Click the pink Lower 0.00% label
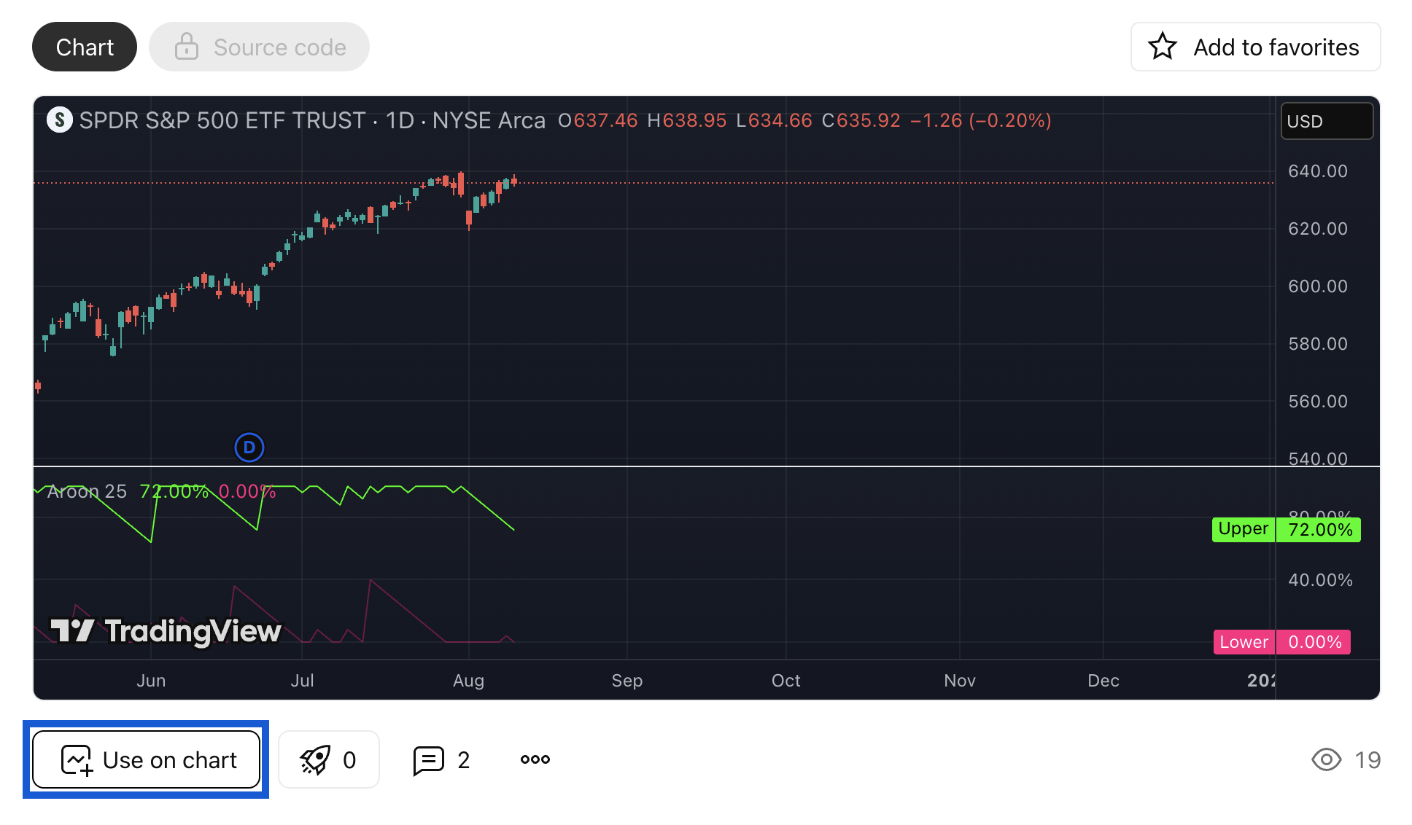This screenshot has height=825, width=1412. (x=1281, y=642)
